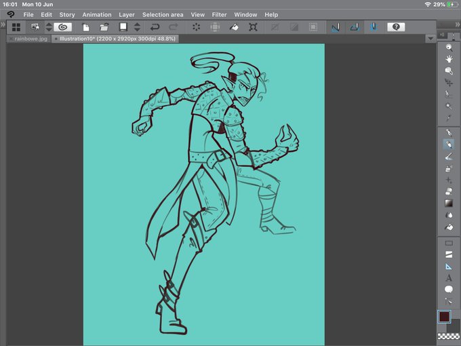Image resolution: width=461 pixels, height=346 pixels.
Task: Select the Eraser tool
Action: click(x=449, y=192)
